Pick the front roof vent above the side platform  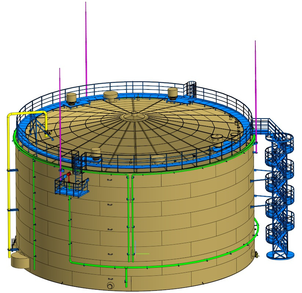(x=96, y=153)
